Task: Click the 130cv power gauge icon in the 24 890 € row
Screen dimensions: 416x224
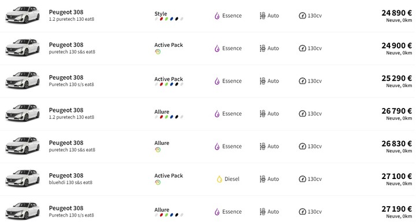Action: pos(302,16)
